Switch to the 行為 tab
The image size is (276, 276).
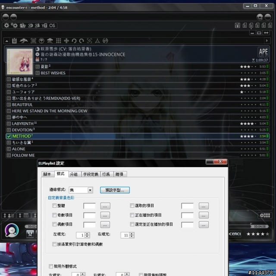(106, 174)
